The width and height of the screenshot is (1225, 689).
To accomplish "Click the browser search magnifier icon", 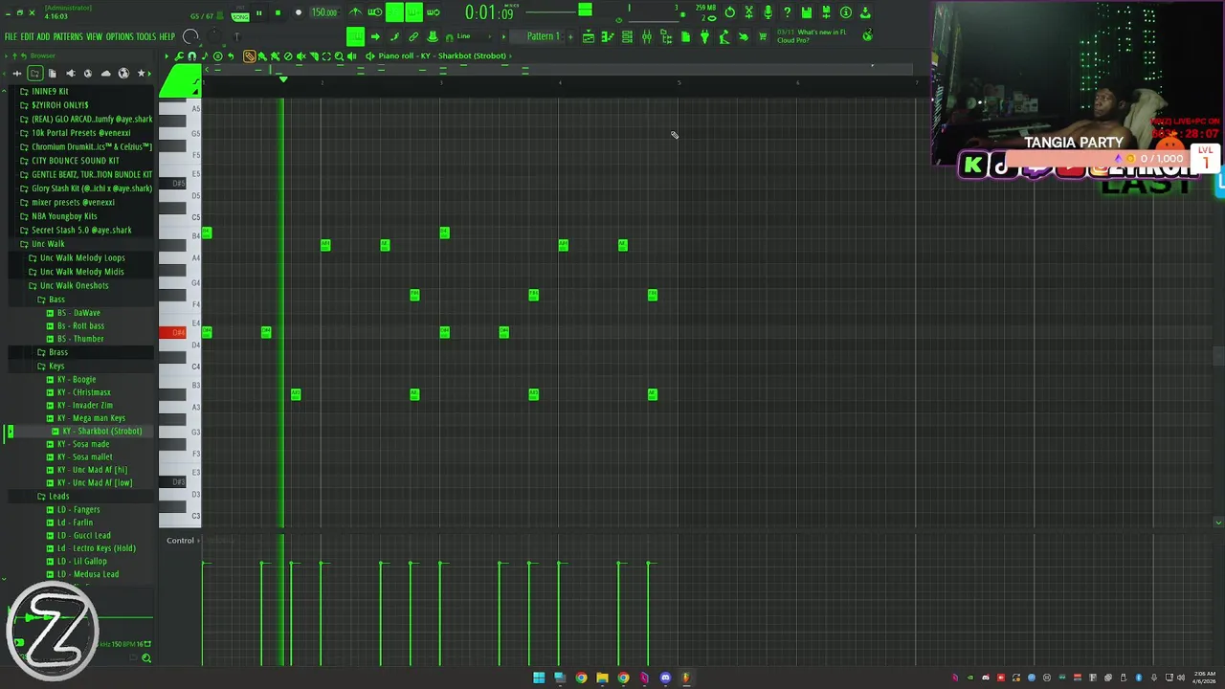I will [x=146, y=657].
